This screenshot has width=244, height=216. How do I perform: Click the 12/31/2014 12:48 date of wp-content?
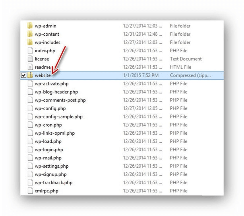(x=143, y=34)
